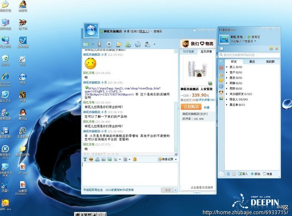The width and height of the screenshot is (292, 216).
Task: Click the truck sidebar icon in AliWangwang
Action: (x=221, y=98)
